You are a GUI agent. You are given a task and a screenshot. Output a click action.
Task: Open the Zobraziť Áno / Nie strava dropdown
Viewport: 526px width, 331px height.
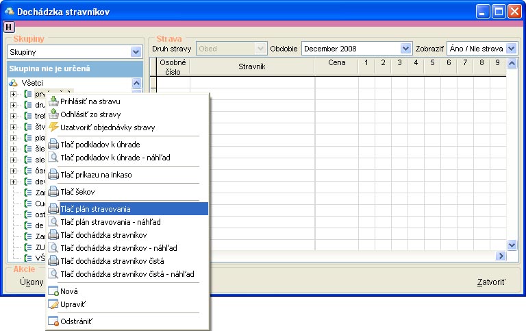(x=512, y=49)
